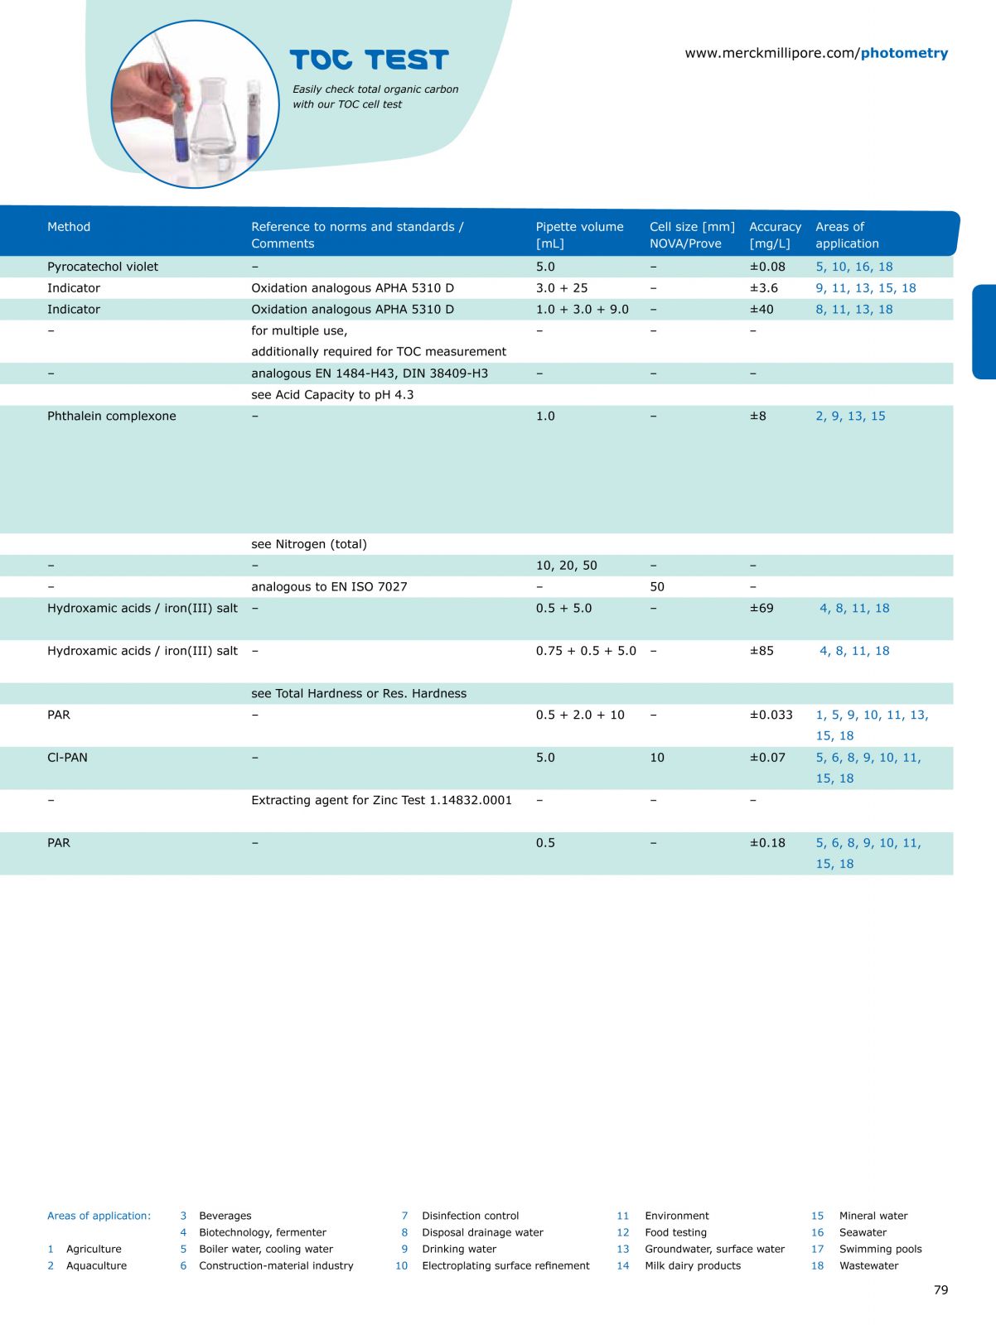
Task: Click application areas '5, 10, 16, 18'
Action: [854, 267]
